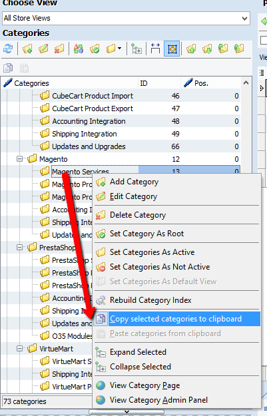Select the CubeCart Product Import category
The image size is (267, 416).
pos(93,96)
